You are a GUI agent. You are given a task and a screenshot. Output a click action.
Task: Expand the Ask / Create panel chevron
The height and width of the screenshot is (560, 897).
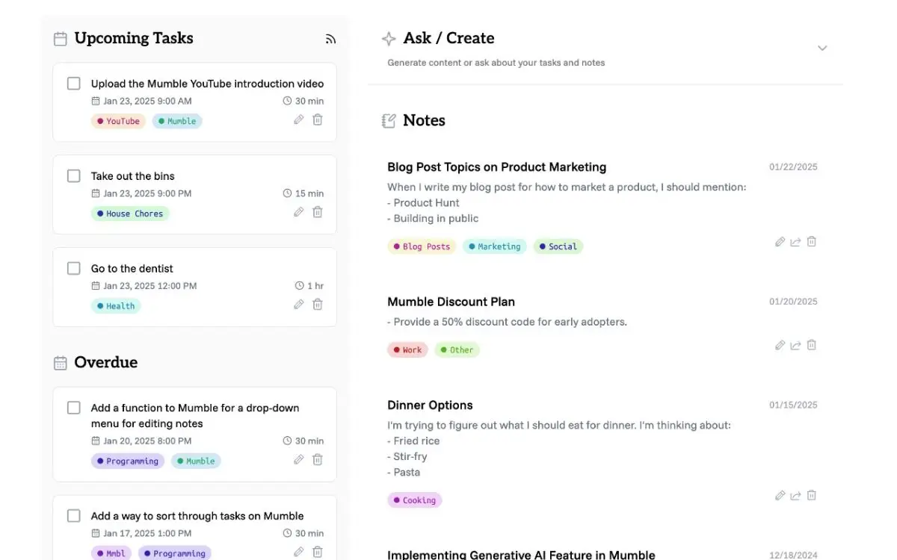coord(822,49)
